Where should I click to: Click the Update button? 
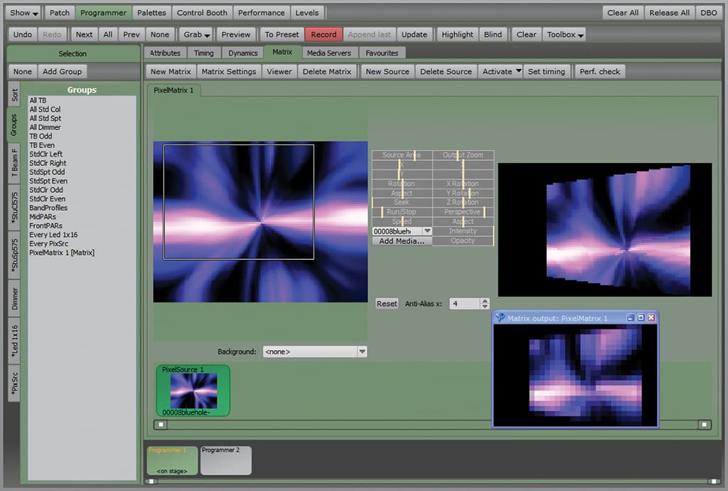point(414,34)
